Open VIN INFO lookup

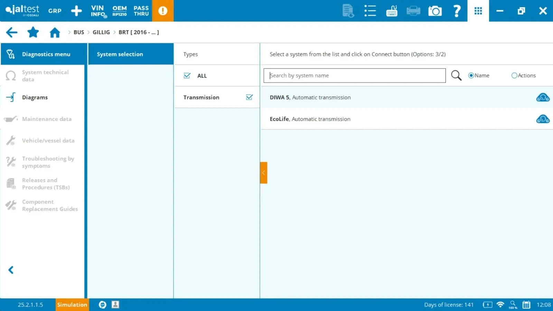click(98, 11)
